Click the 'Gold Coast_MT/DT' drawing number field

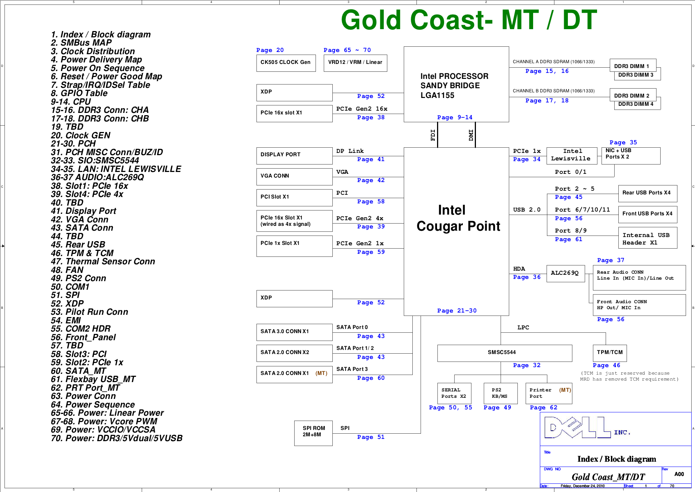pos(608,477)
